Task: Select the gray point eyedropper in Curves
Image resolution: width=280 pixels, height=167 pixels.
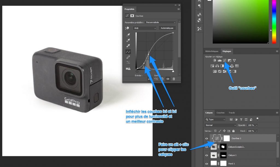Action: [128, 40]
